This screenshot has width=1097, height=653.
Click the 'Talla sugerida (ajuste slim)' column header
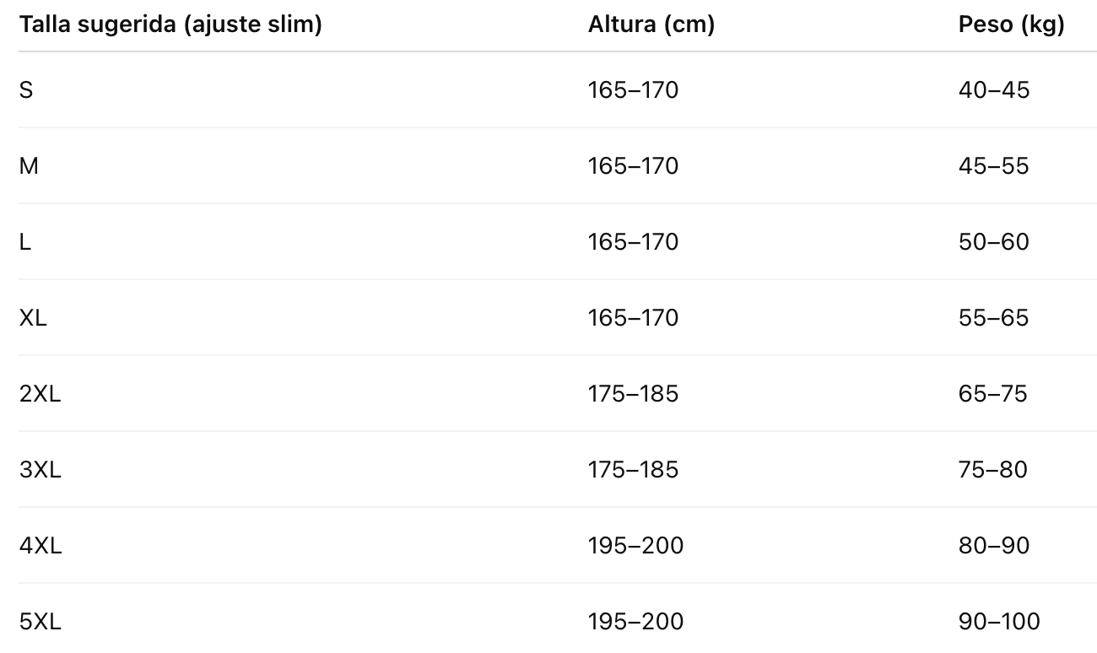click(170, 25)
